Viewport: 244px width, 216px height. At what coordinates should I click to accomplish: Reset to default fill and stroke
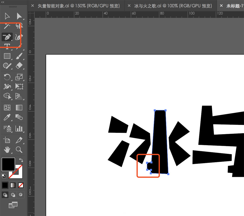point(4,176)
